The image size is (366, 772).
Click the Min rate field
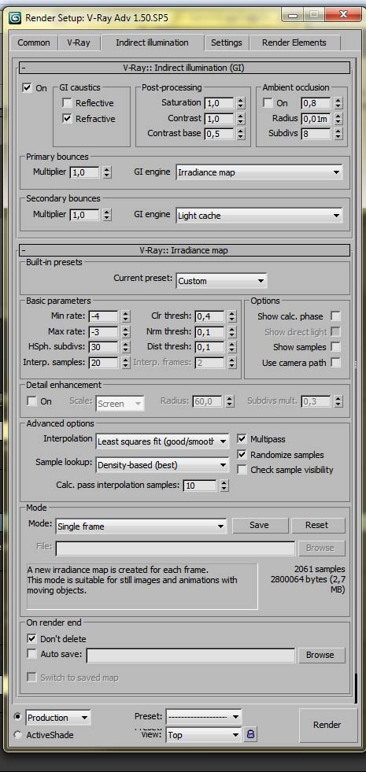pyautogui.click(x=103, y=316)
